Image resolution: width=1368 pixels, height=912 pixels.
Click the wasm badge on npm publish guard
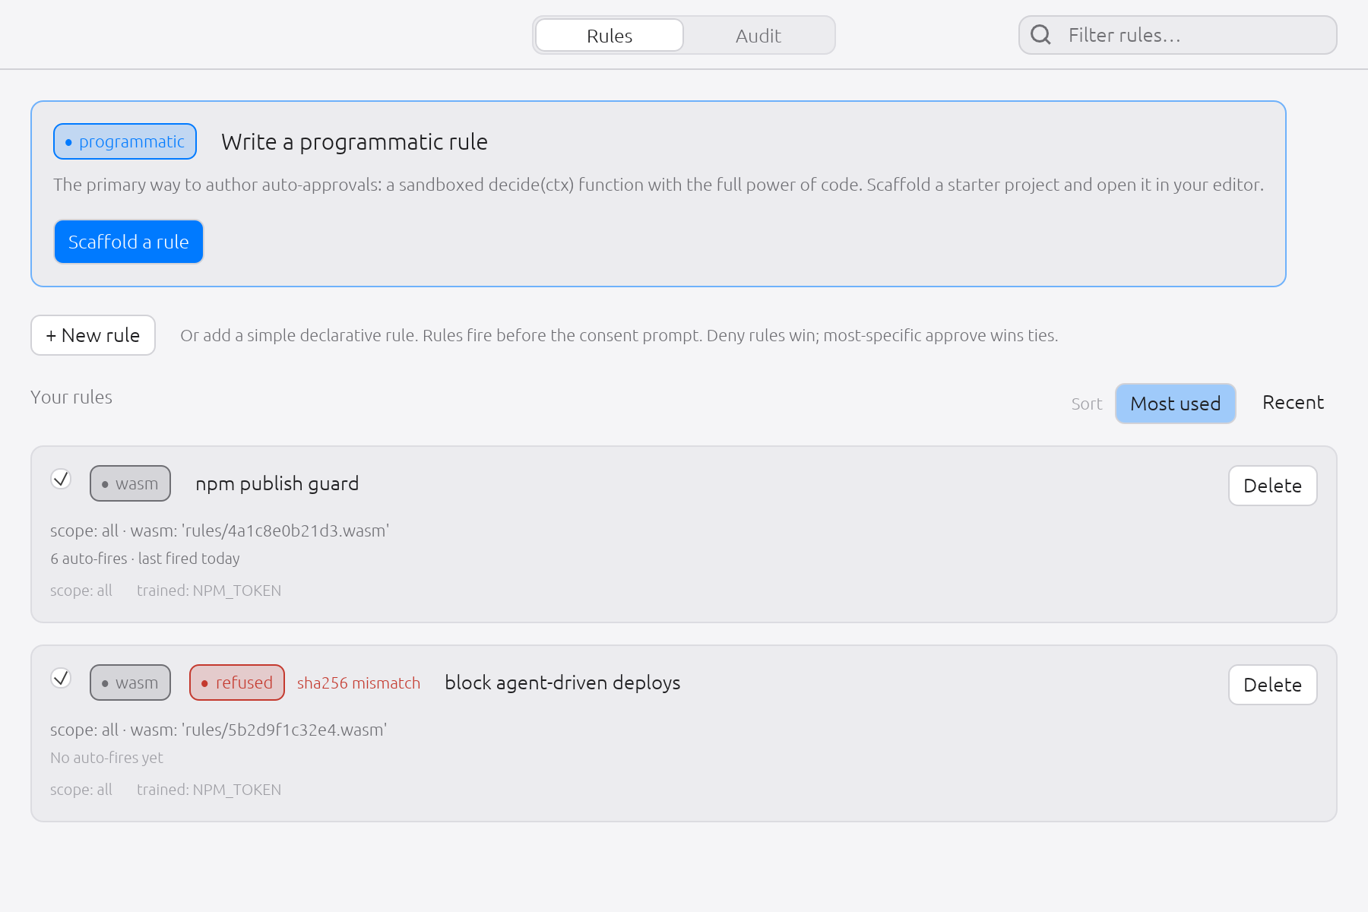(130, 483)
